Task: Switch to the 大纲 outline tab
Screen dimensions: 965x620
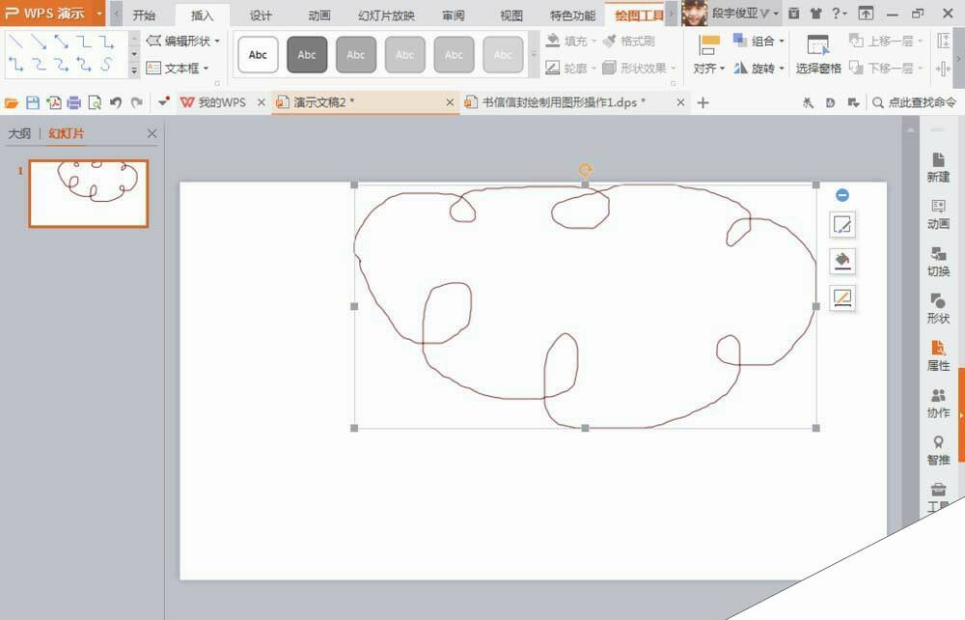Action: 19,134
